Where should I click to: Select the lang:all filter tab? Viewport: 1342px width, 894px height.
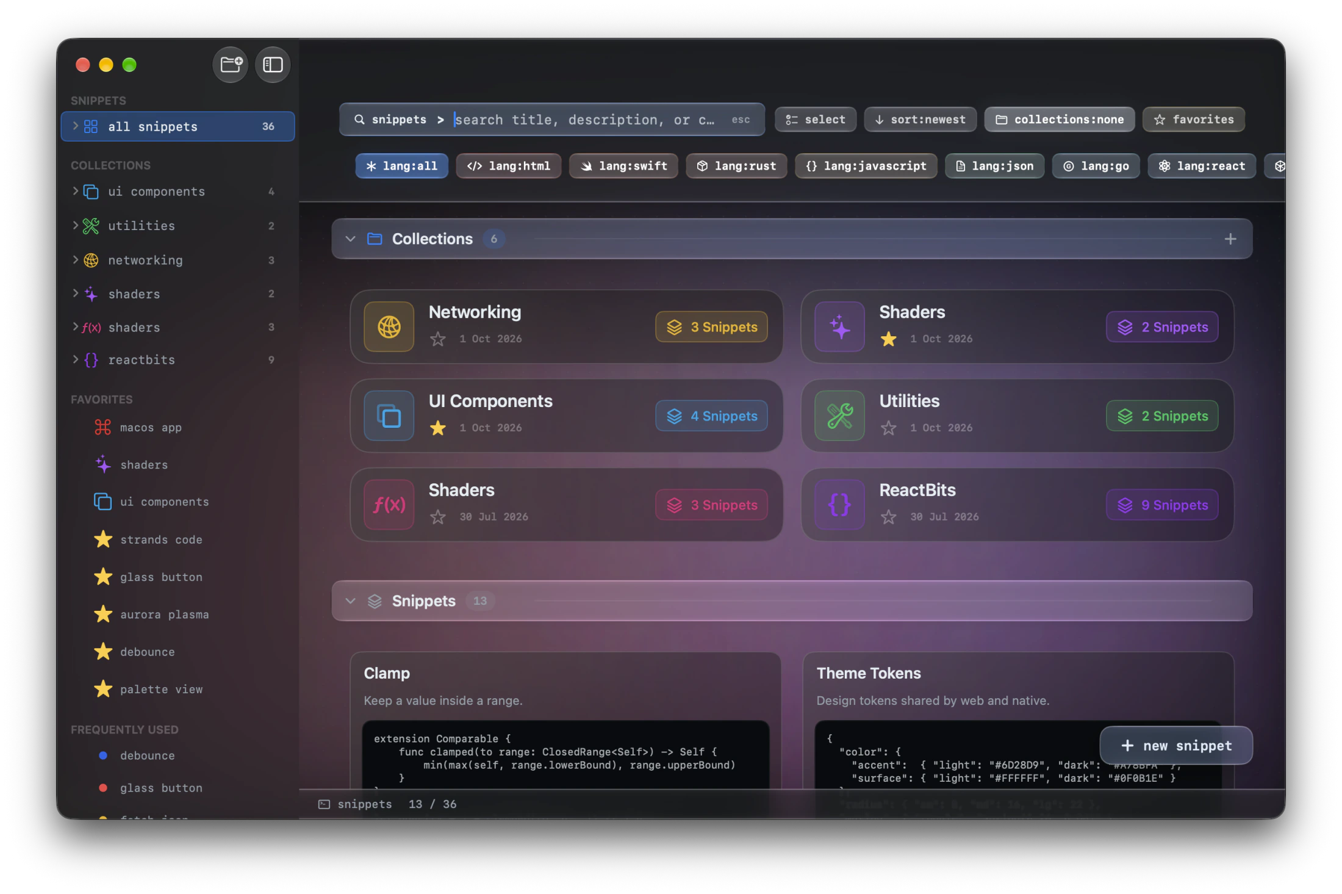(x=402, y=166)
